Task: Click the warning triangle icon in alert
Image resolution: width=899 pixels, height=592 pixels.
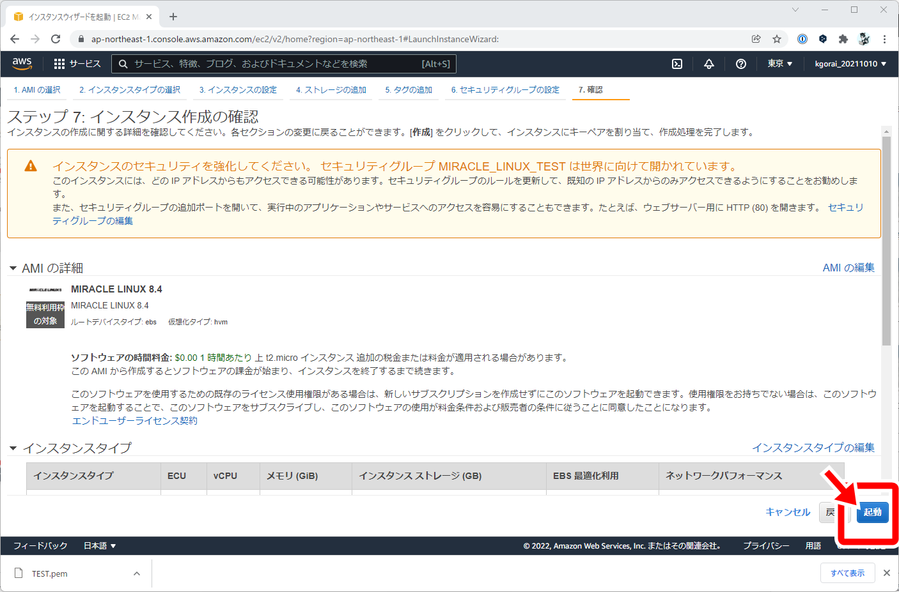Action: [x=31, y=166]
